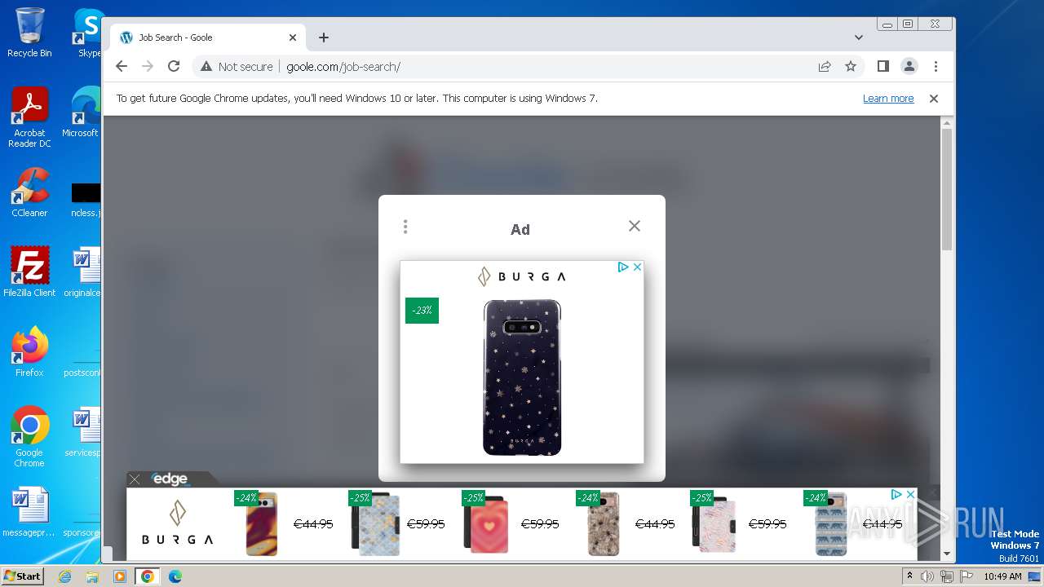Image resolution: width=1044 pixels, height=587 pixels.
Task: Select Acrobat Reader DC desktop icon
Action: (x=29, y=117)
